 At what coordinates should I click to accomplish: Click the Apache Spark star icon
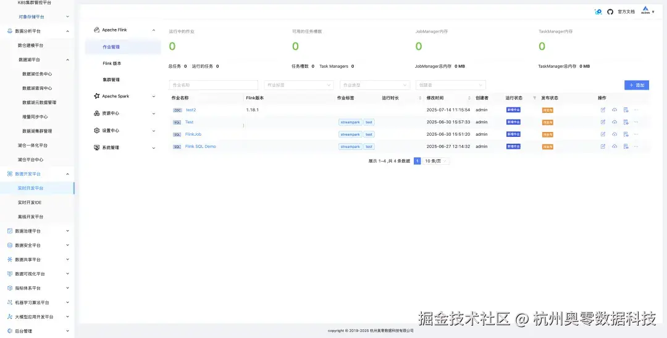pos(96,96)
